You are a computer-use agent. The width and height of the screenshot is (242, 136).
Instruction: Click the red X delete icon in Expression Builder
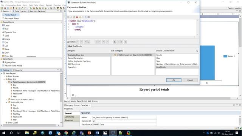77,17
